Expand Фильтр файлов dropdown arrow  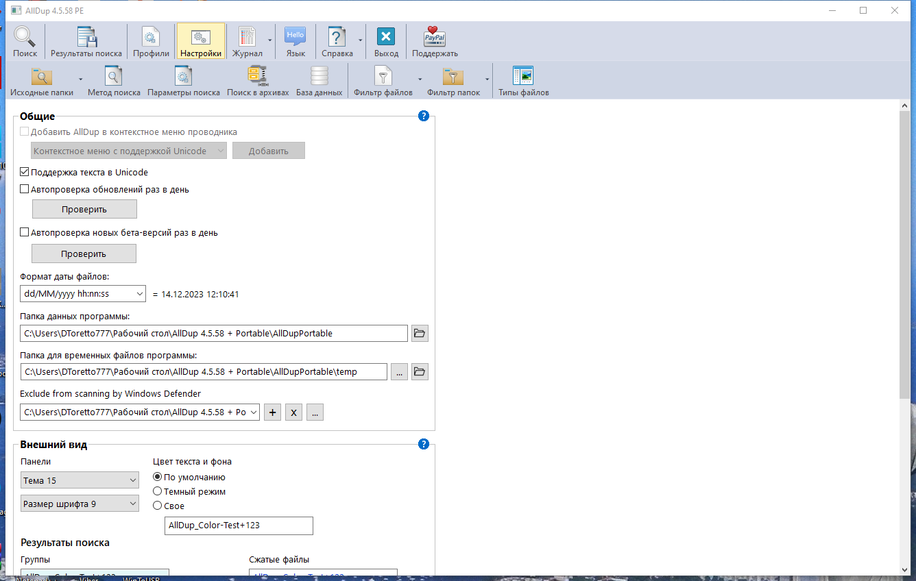(420, 79)
